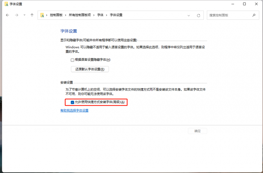This screenshot has width=263, height=173.
Task: Open the 帮助我选择字体设置 link
Action: pyautogui.click(x=74, y=111)
